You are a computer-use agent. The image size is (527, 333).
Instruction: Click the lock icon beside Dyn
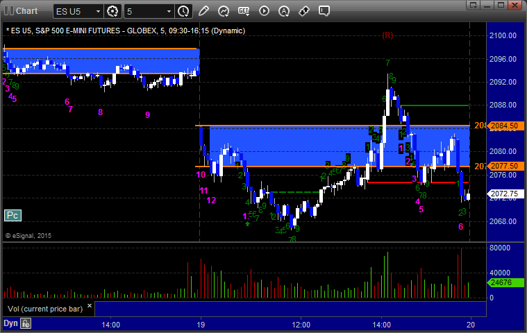coord(26,323)
